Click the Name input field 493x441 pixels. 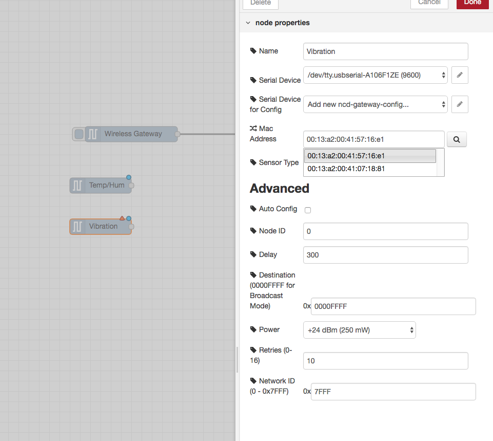pyautogui.click(x=385, y=51)
